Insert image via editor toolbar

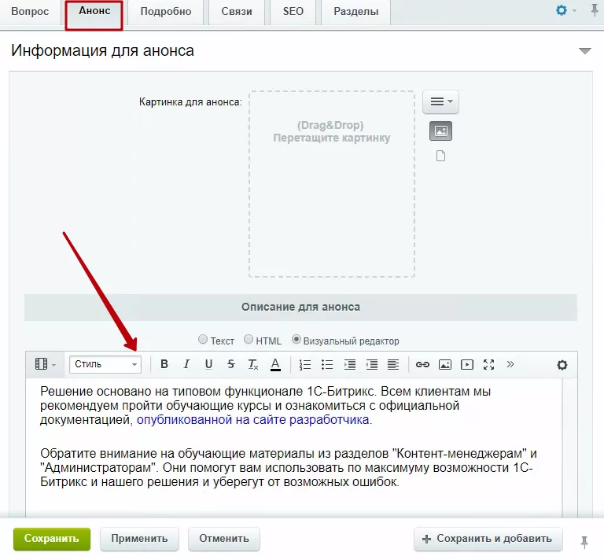coord(445,364)
